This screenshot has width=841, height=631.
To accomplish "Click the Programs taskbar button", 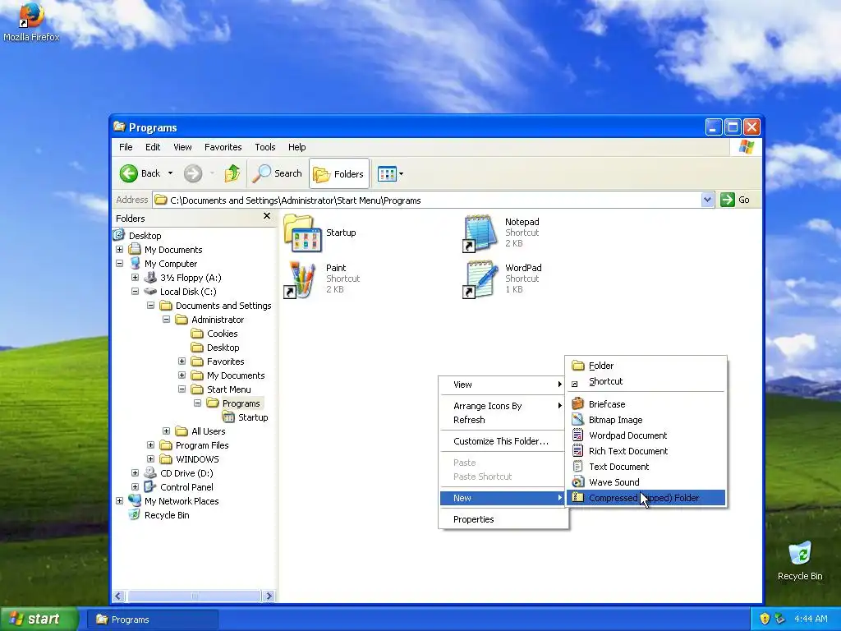I will point(152,619).
